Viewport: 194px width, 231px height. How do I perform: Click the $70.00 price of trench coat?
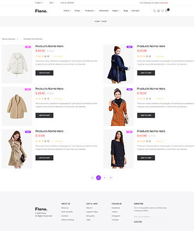40,135
